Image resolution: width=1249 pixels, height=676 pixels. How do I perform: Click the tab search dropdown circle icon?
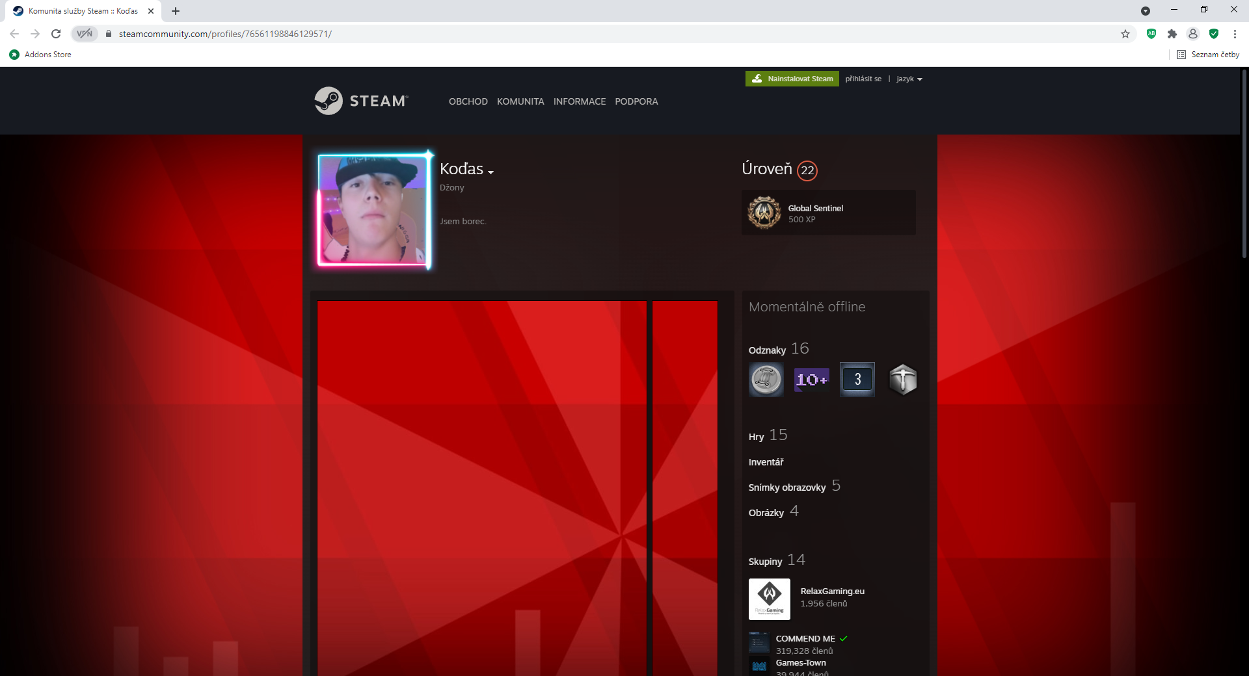click(1146, 11)
